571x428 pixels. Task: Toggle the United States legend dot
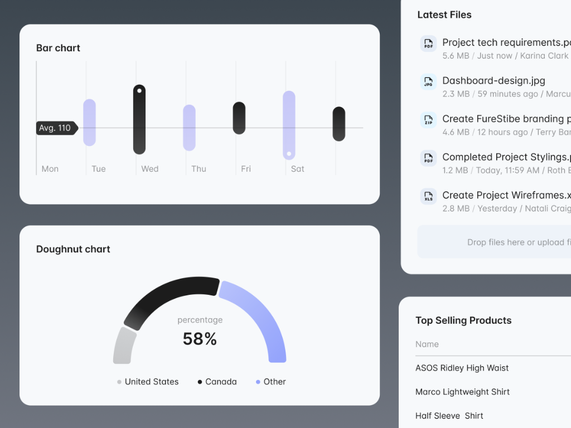119,382
